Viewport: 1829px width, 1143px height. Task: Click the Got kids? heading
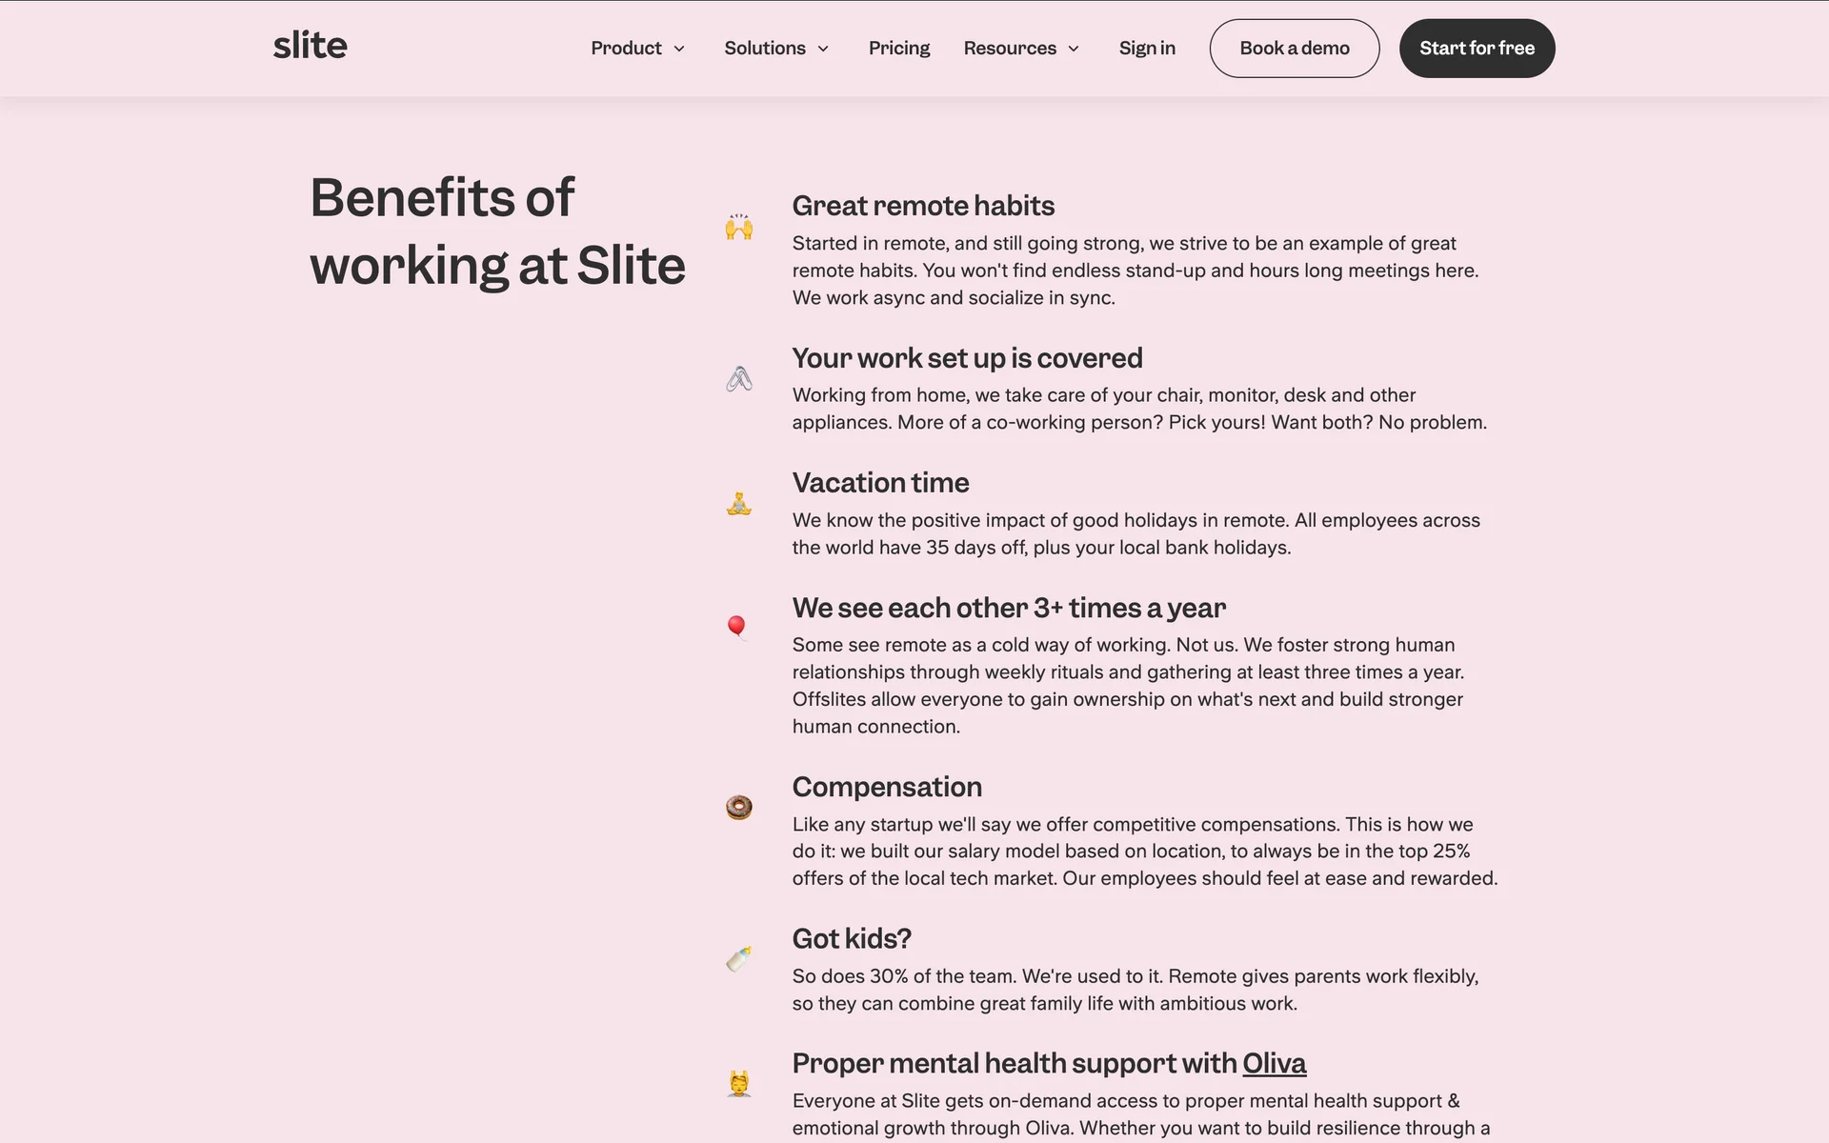(x=852, y=939)
